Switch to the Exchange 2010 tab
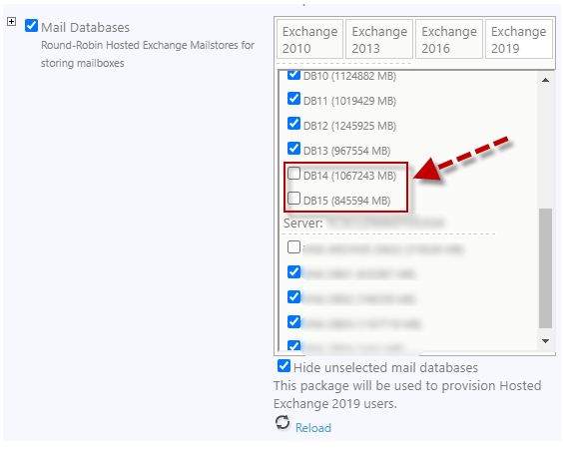Image resolution: width=563 pixels, height=453 pixels. coord(309,40)
